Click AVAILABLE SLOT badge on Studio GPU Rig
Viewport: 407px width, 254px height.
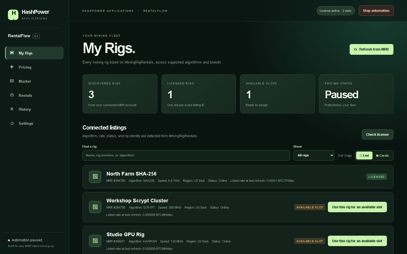pos(310,241)
